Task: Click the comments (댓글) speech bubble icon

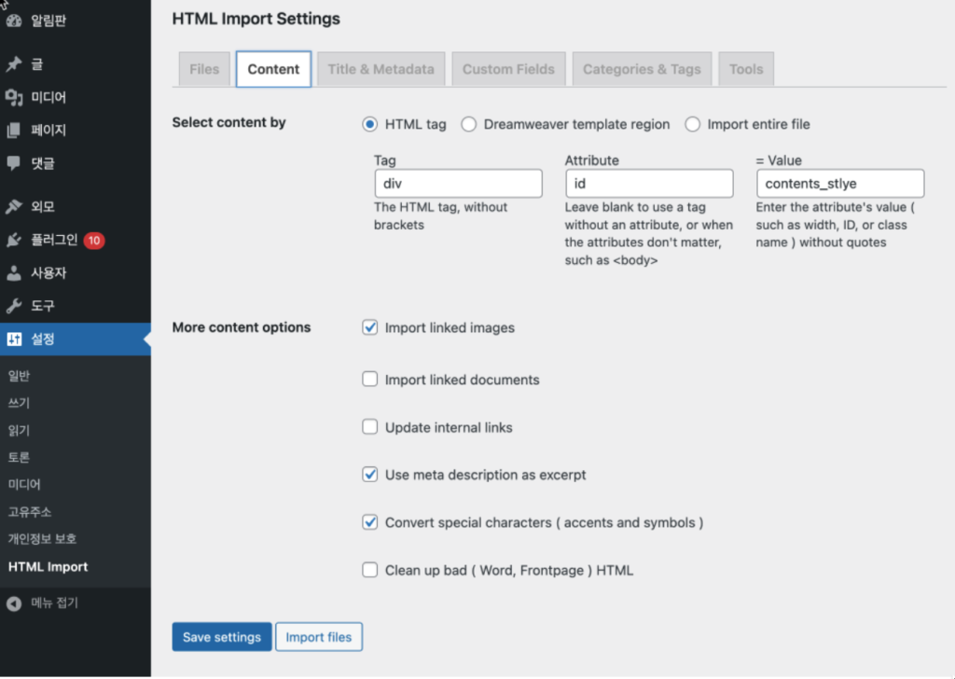Action: [14, 163]
